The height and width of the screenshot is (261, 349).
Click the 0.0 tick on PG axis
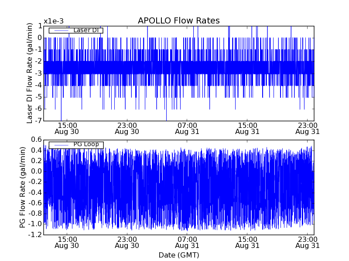coord(36,171)
